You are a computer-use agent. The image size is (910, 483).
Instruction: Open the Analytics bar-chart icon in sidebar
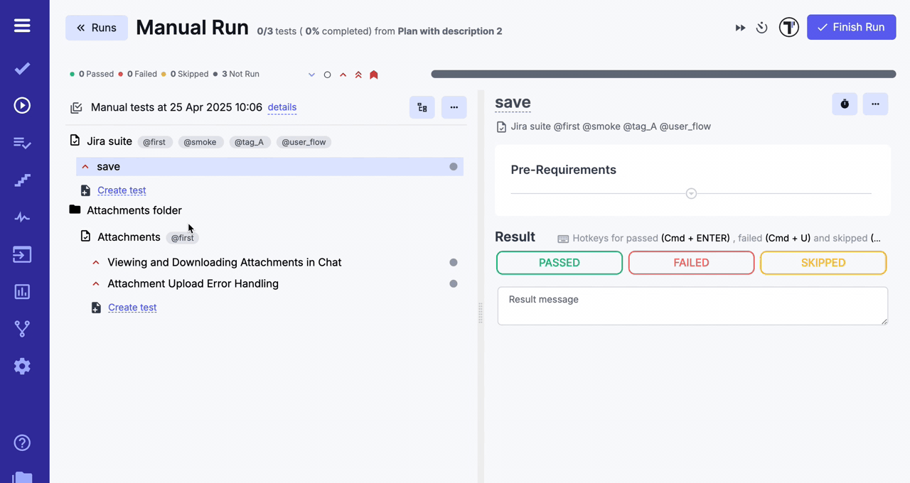point(22,292)
